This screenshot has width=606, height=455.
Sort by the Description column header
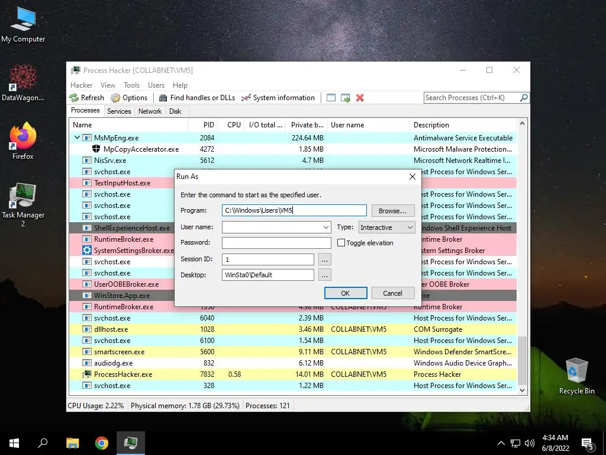[x=463, y=125]
